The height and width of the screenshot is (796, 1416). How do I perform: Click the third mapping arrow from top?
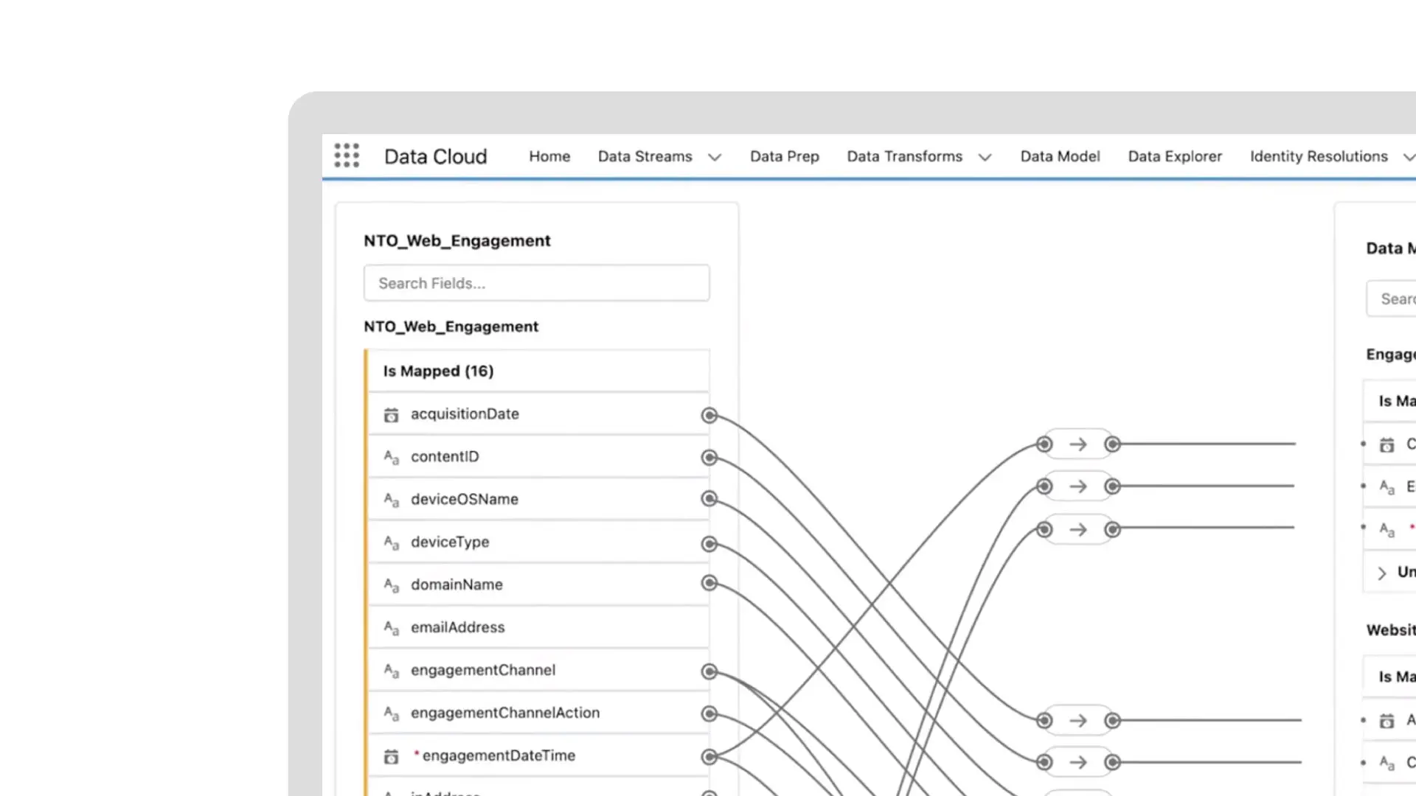(1078, 530)
